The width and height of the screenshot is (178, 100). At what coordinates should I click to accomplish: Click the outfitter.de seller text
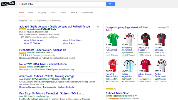pos(159,52)
